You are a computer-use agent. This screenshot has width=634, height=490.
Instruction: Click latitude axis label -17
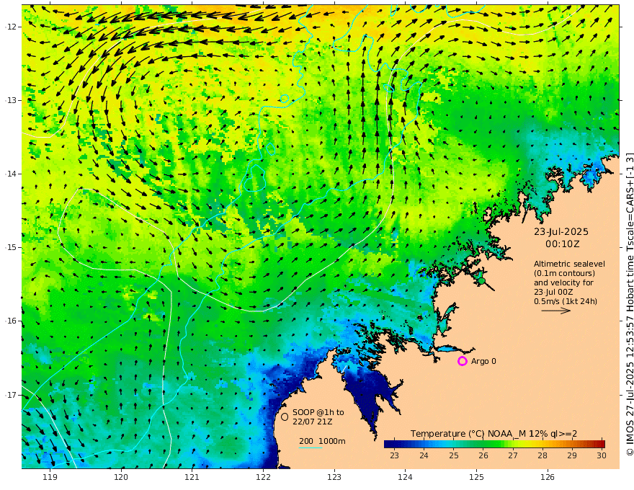click(x=11, y=395)
